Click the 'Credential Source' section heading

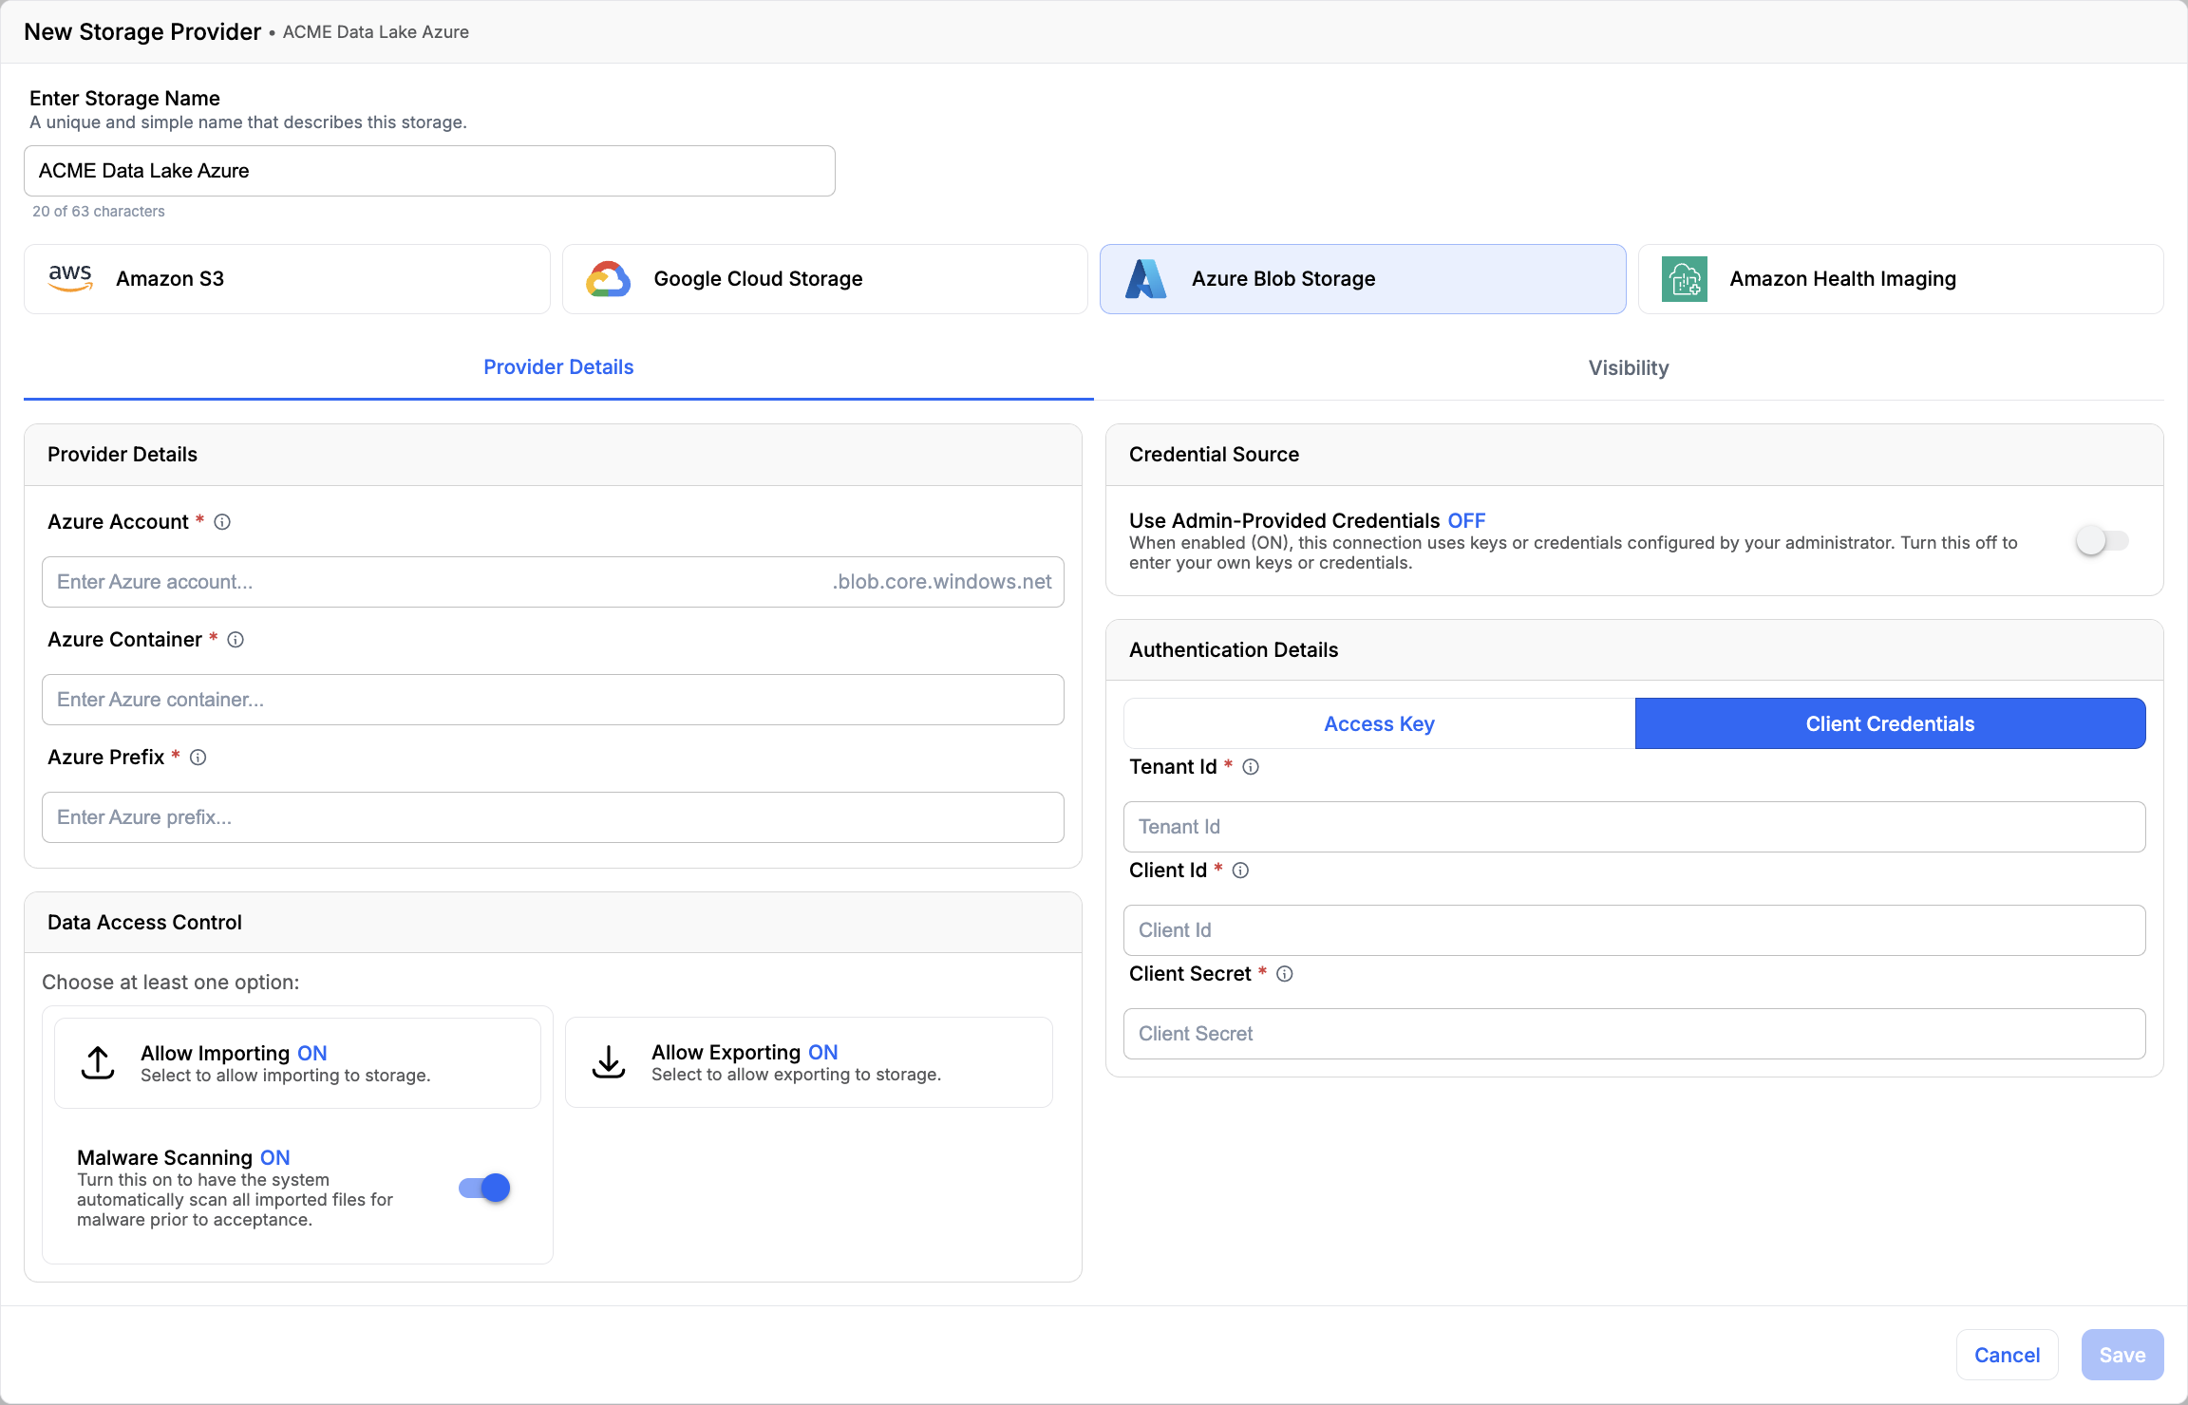[1214, 455]
